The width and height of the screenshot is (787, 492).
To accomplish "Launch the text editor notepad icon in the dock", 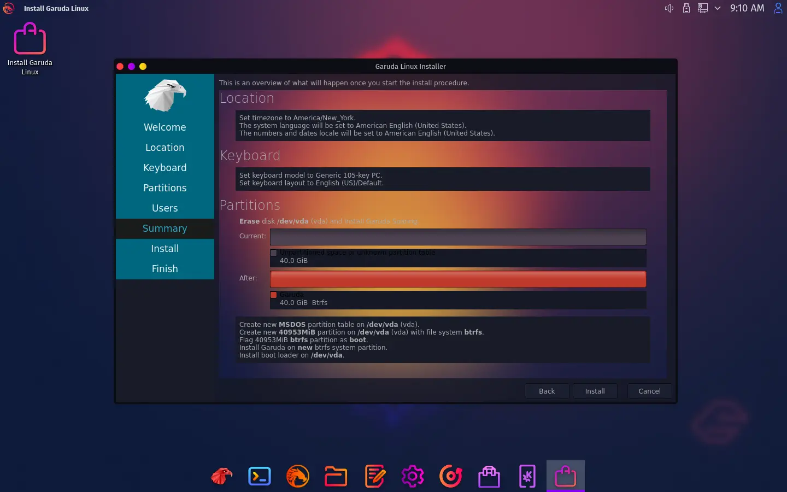I will 374,476.
